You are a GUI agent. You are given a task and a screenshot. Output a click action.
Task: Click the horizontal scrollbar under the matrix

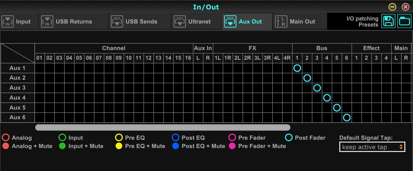(163, 127)
